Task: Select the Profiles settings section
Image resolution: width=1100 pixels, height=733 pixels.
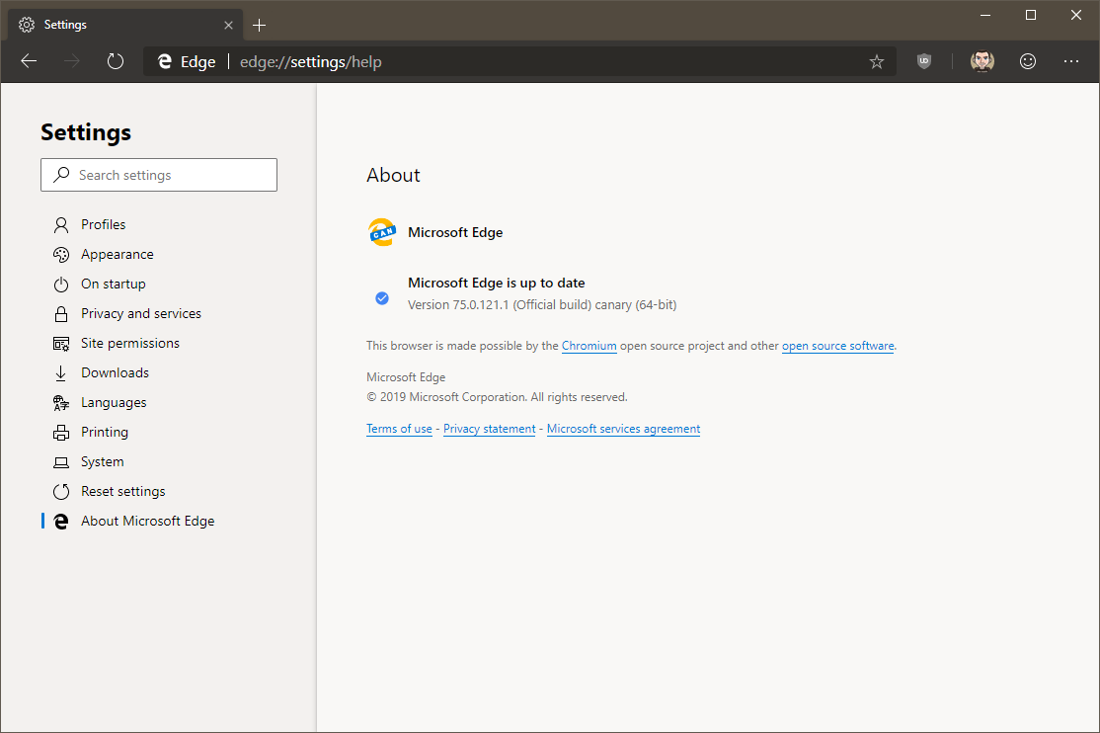Action: tap(103, 224)
